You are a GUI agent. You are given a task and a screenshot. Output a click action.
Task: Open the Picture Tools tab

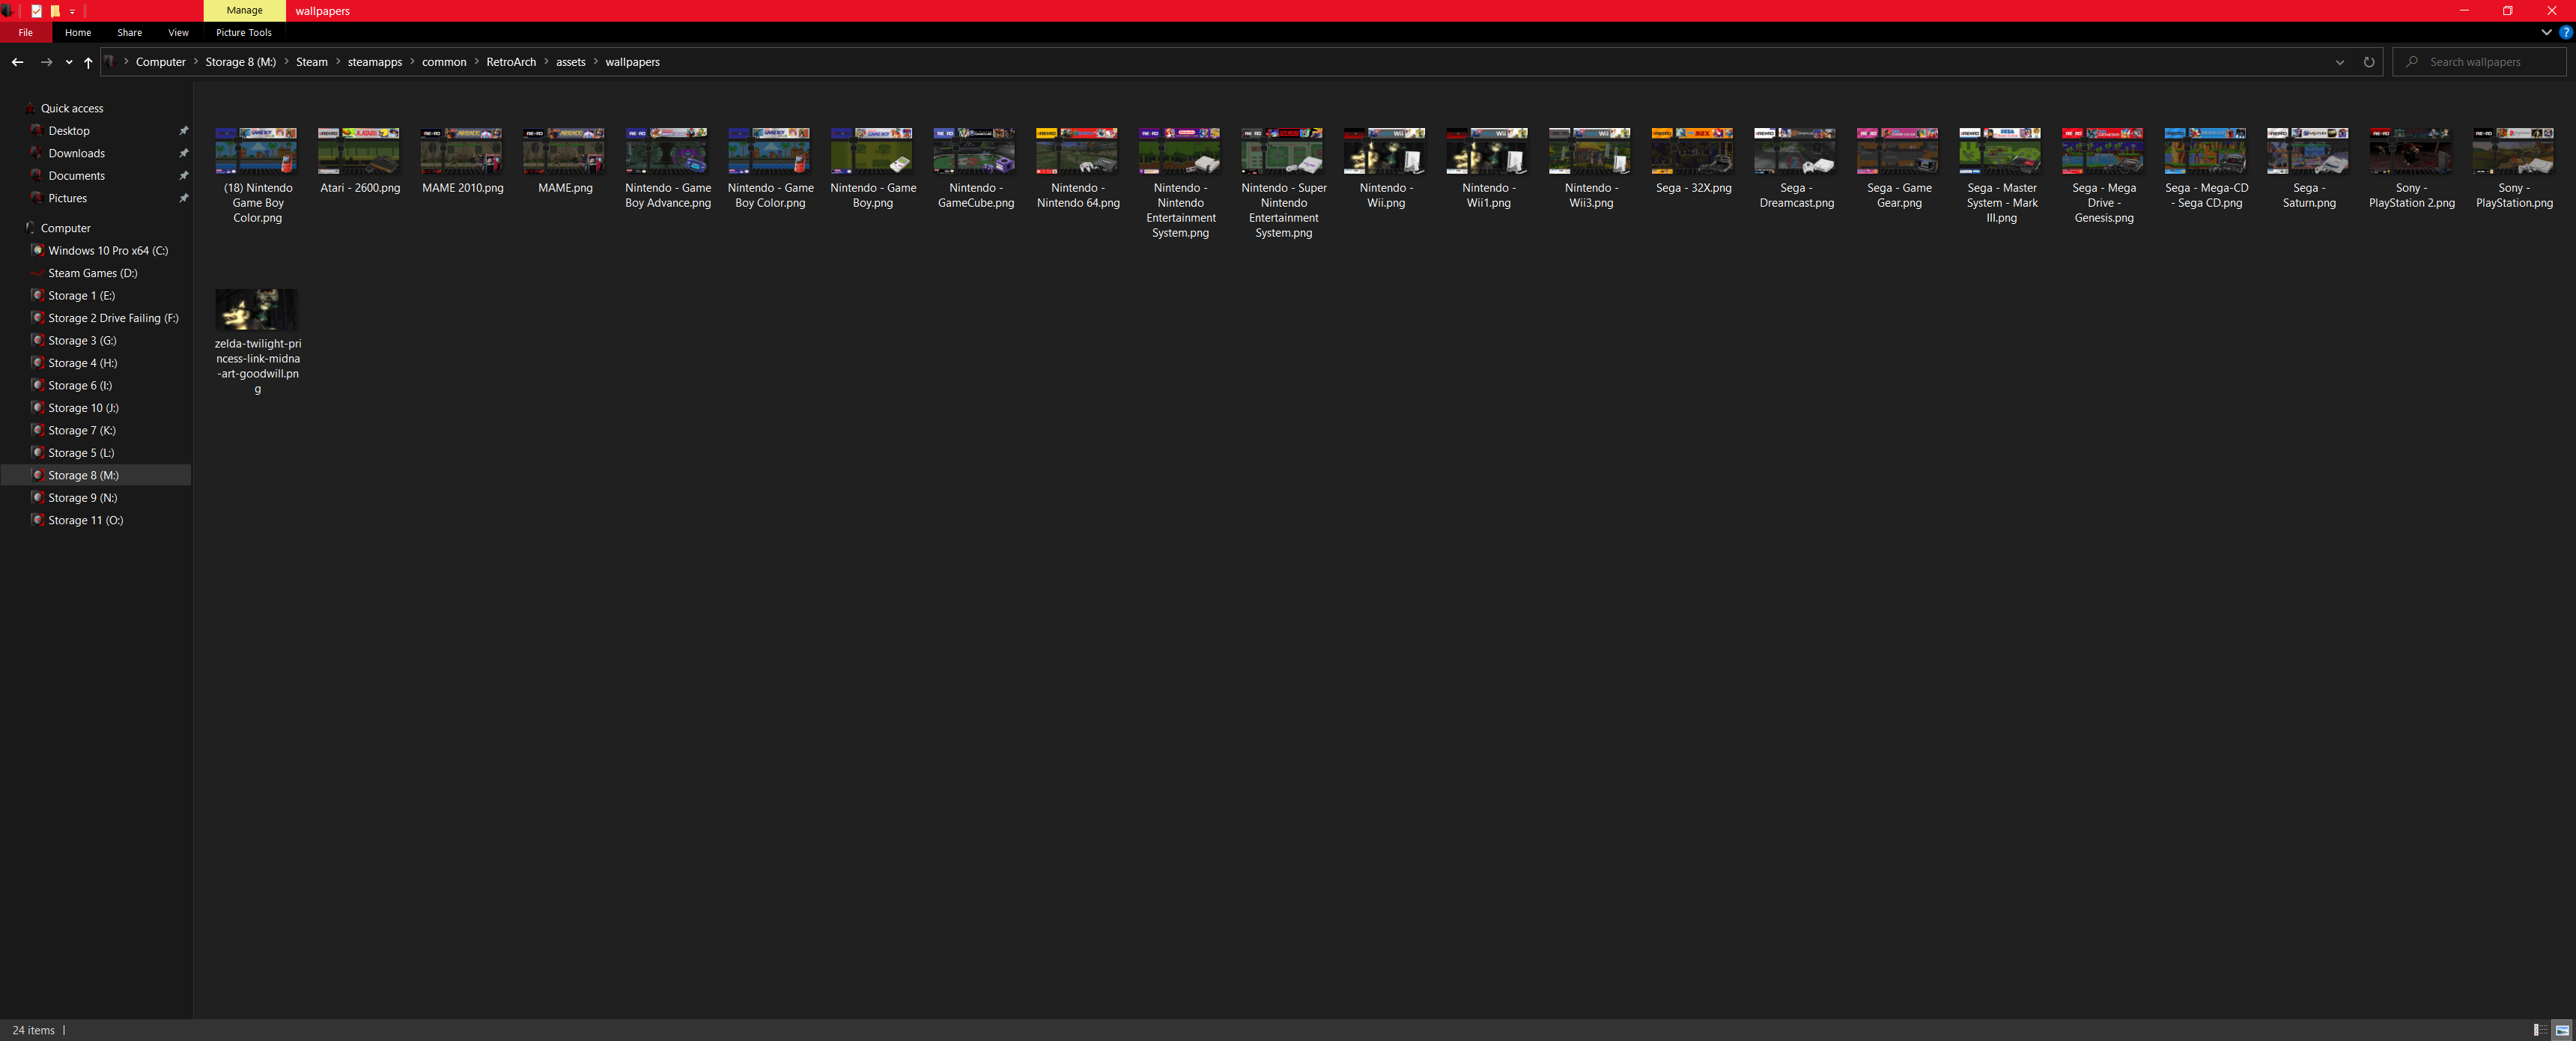[x=243, y=32]
